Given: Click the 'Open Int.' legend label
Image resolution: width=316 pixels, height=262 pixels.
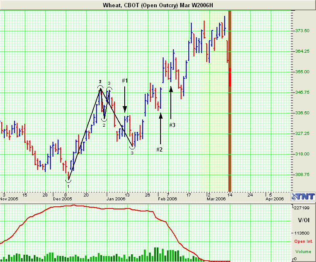Looking at the screenshot, I should click(x=304, y=241).
